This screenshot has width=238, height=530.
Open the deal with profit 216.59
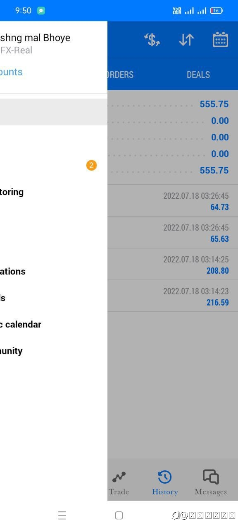click(173, 296)
